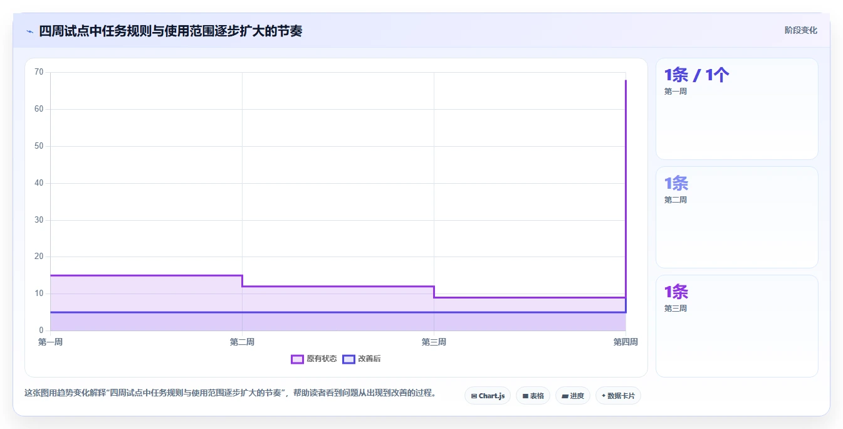Click the 第四周 x-axis label
The width and height of the screenshot is (843, 429).
(626, 342)
